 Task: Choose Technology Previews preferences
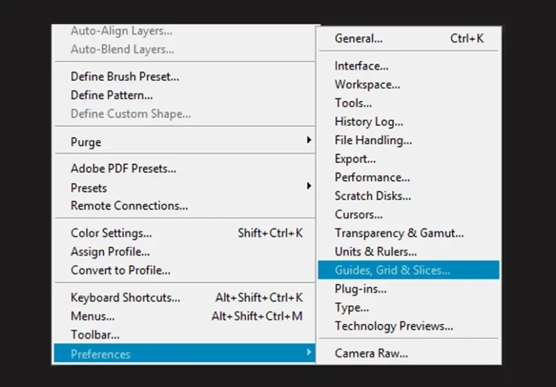[x=409, y=326]
